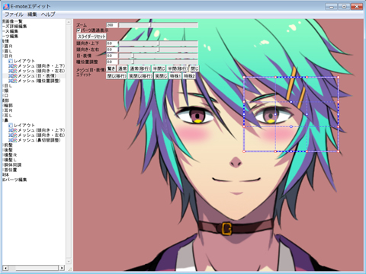Click mesh icon of 目R メッシュ(顔向き・左右)
The width and height of the screenshot is (366, 274).
[13, 71]
